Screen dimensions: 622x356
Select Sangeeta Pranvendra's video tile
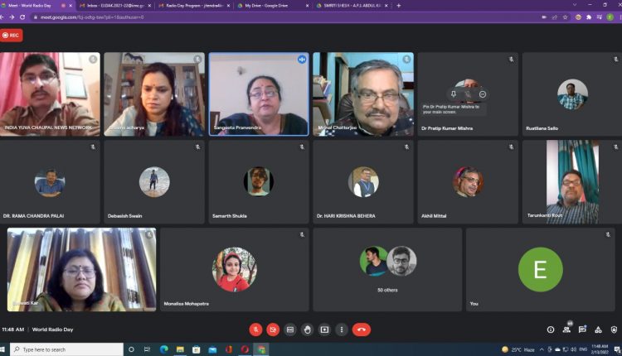click(x=259, y=94)
